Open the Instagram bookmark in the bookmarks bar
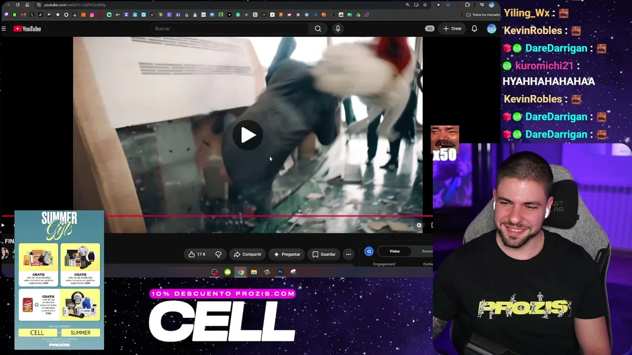The width and height of the screenshot is (632, 355). tap(92, 15)
